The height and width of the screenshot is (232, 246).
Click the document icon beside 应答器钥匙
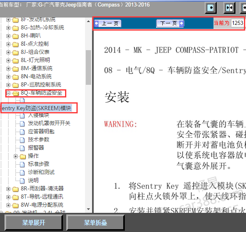point(22,132)
